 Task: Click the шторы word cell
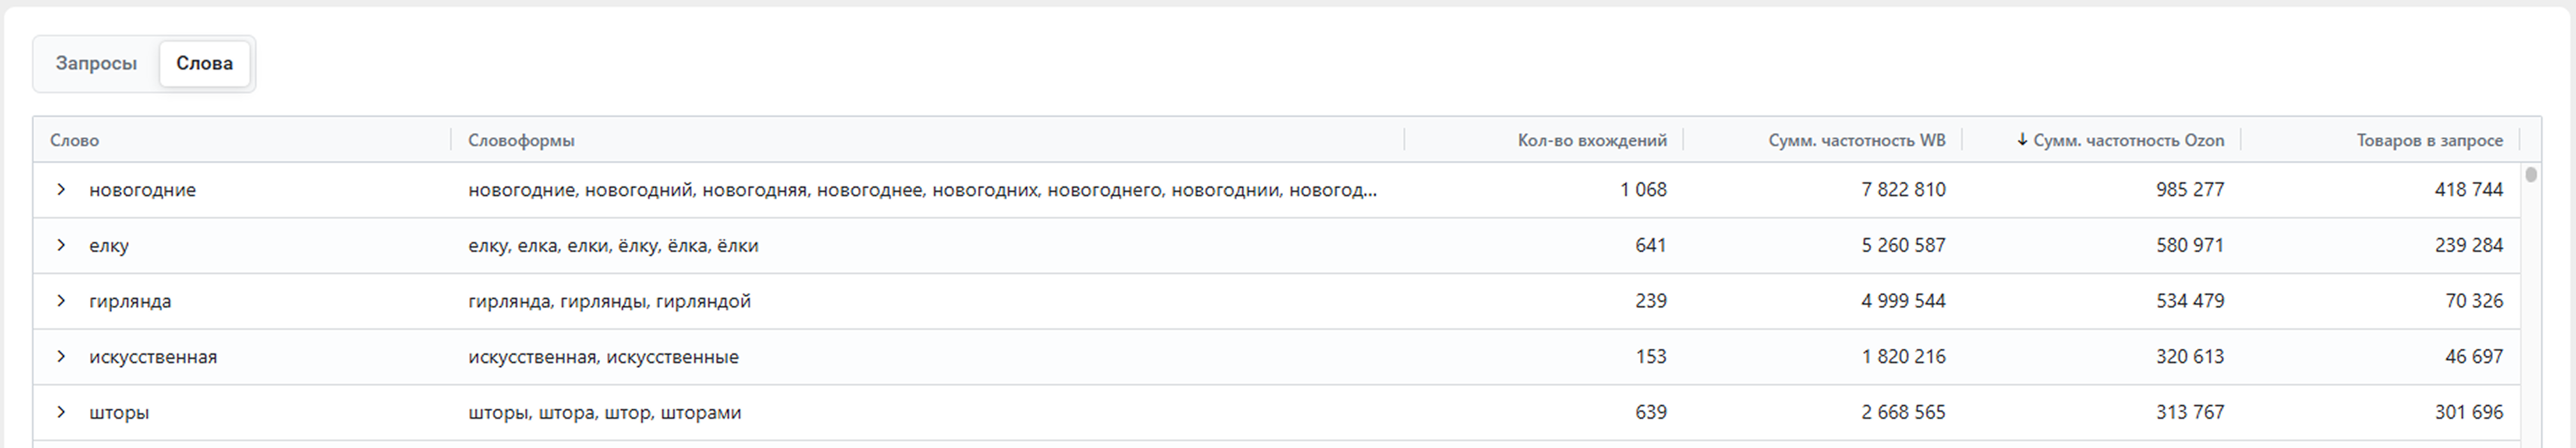click(x=119, y=412)
